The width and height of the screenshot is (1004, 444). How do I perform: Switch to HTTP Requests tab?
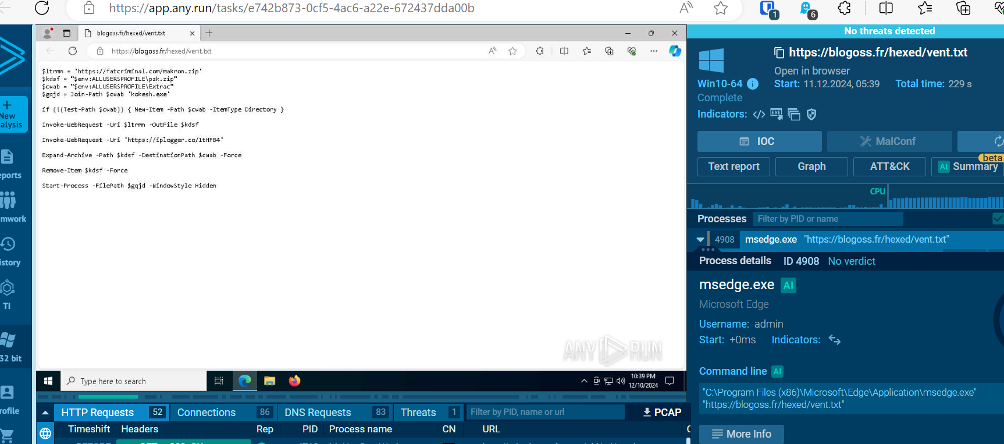[112, 413]
